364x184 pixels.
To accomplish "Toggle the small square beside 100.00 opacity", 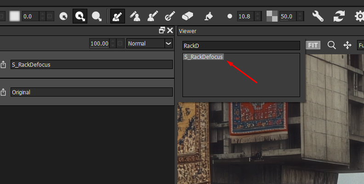I will coord(120,43).
